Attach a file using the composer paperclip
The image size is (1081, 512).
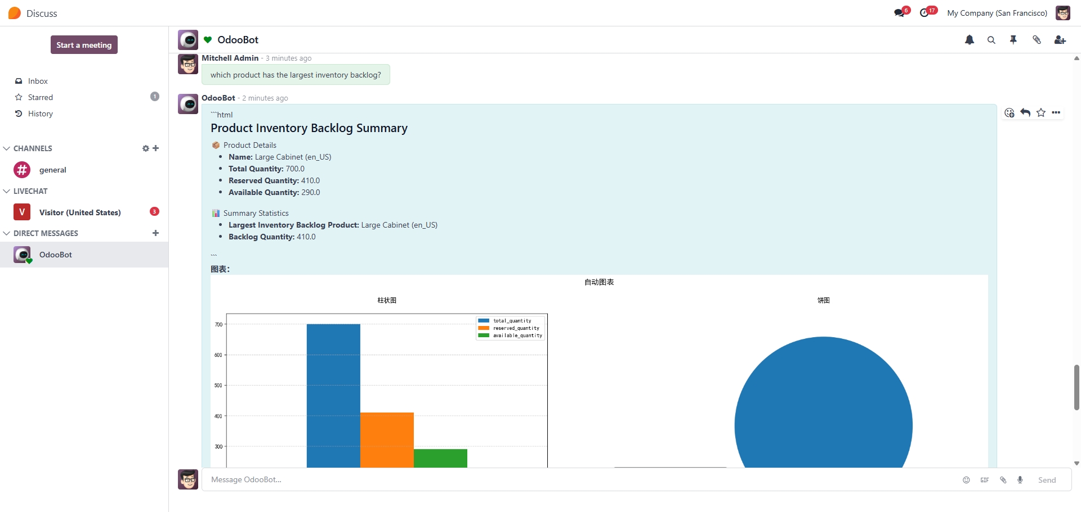pyautogui.click(x=1003, y=480)
